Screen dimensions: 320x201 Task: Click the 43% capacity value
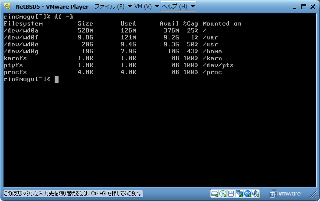tap(193, 52)
